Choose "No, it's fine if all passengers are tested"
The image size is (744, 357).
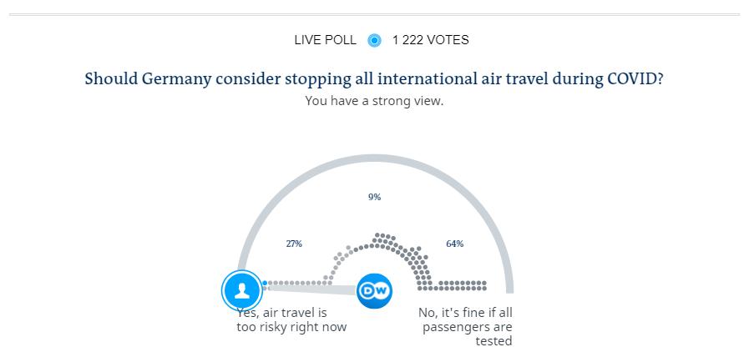coord(467,326)
